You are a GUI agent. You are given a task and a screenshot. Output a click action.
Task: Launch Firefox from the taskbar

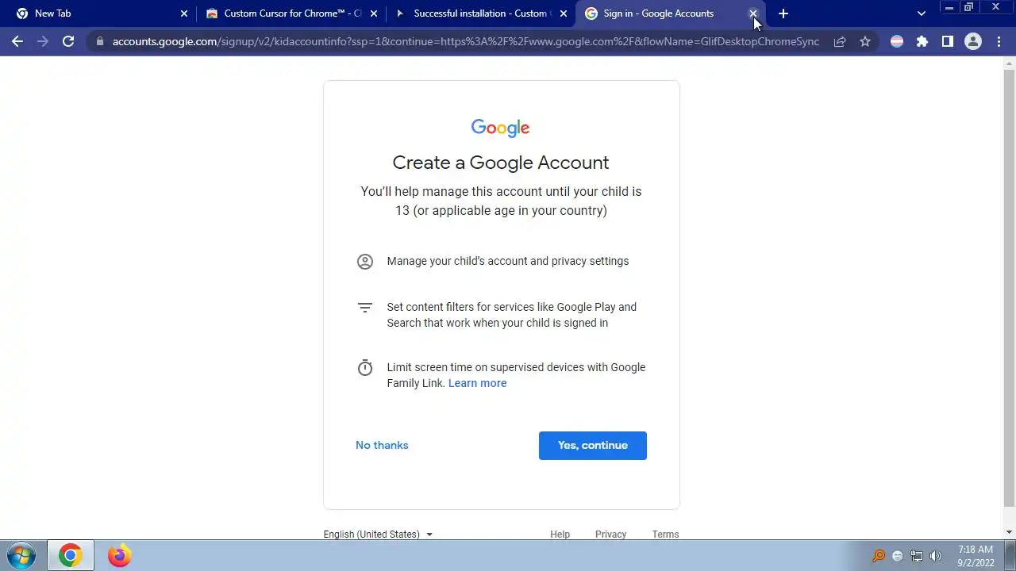119,556
